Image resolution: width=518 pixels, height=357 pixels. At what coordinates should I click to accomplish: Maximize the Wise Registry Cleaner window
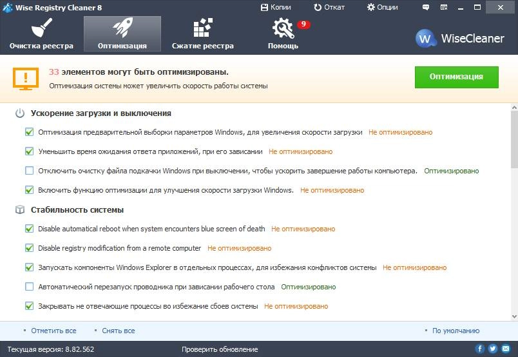[477, 7]
